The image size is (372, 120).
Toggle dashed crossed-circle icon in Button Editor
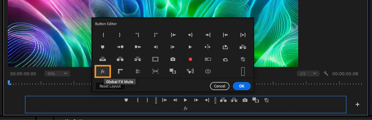[243, 59]
